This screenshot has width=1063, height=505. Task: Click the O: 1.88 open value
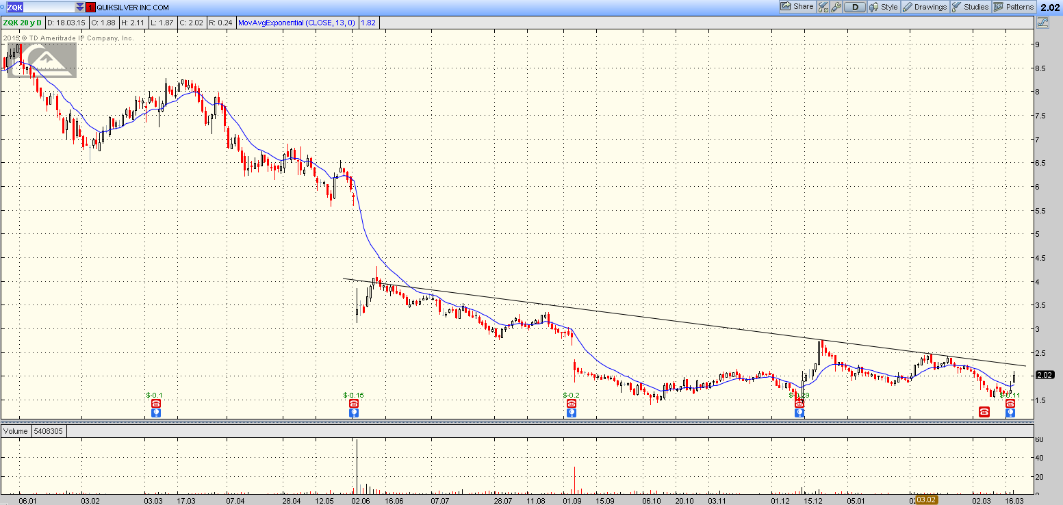click(x=104, y=23)
